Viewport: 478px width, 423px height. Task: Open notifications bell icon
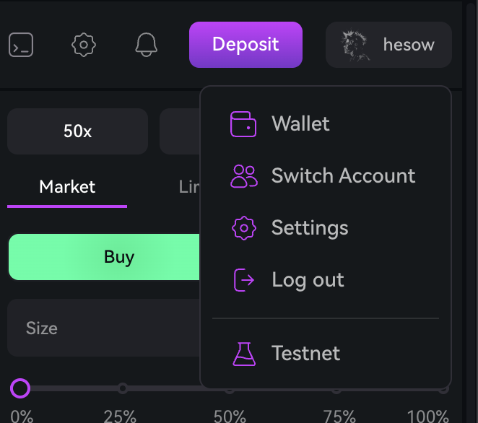pos(147,45)
